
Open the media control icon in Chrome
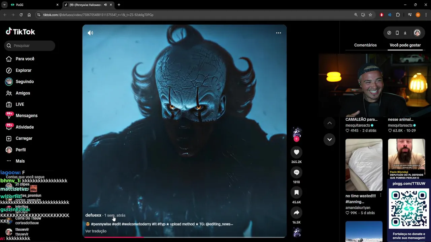(x=410, y=15)
